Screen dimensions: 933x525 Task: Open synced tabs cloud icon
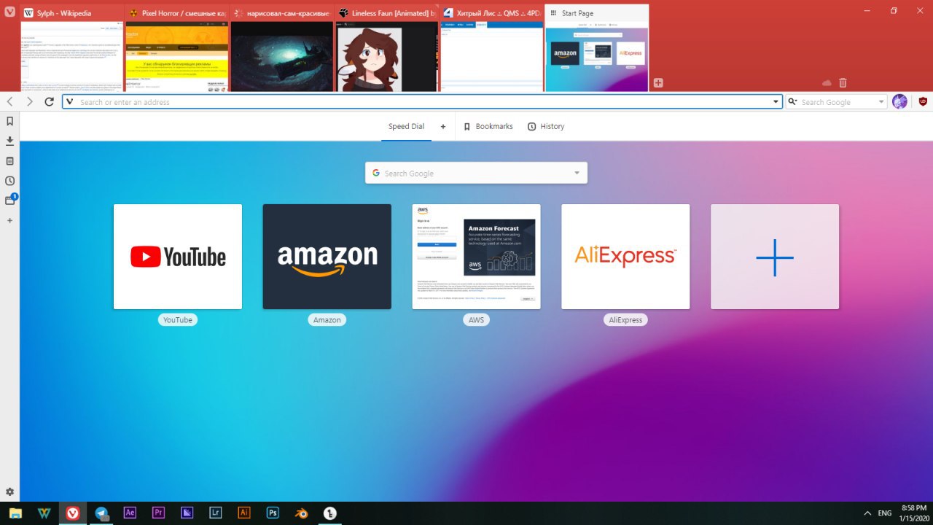(x=827, y=83)
